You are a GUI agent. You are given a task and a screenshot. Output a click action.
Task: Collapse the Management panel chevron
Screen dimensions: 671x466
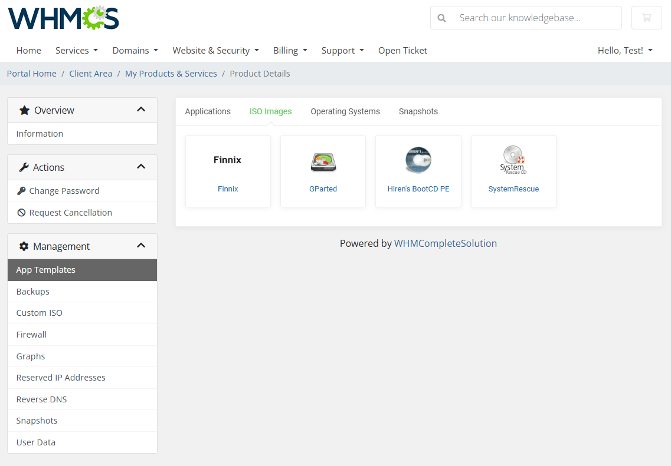141,246
